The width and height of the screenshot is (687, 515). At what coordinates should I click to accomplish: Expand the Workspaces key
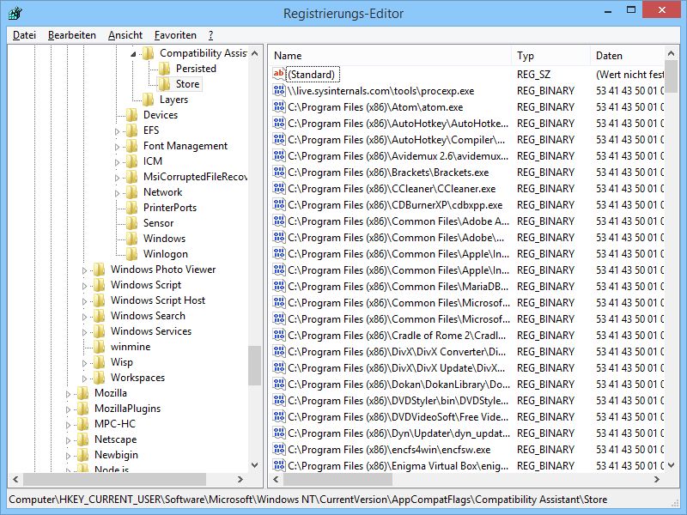pos(84,379)
